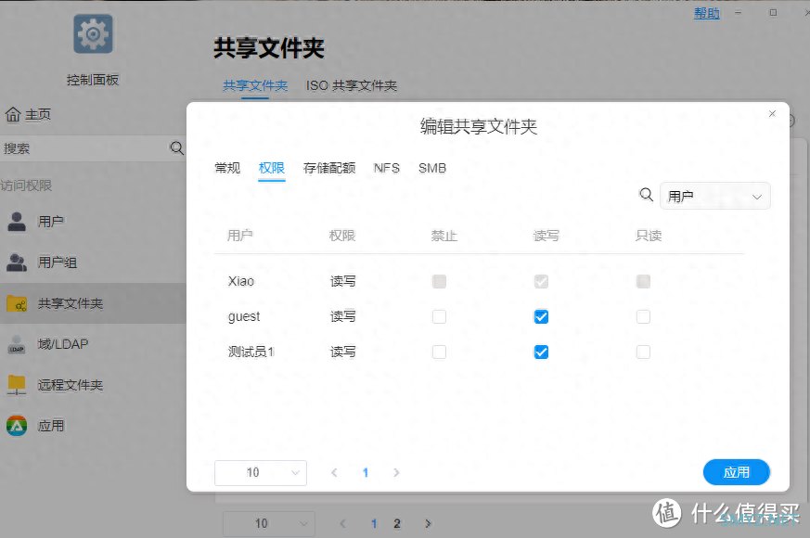Open the 用户 type filter dropdown
This screenshot has height=538, width=810.
715,197
